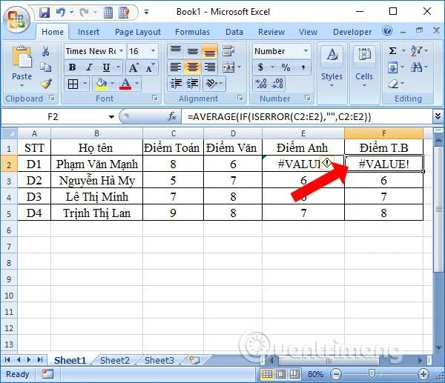Viewport: 445px width, 383px height.
Task: Open the error warning smart tag in E2
Action: (x=327, y=163)
